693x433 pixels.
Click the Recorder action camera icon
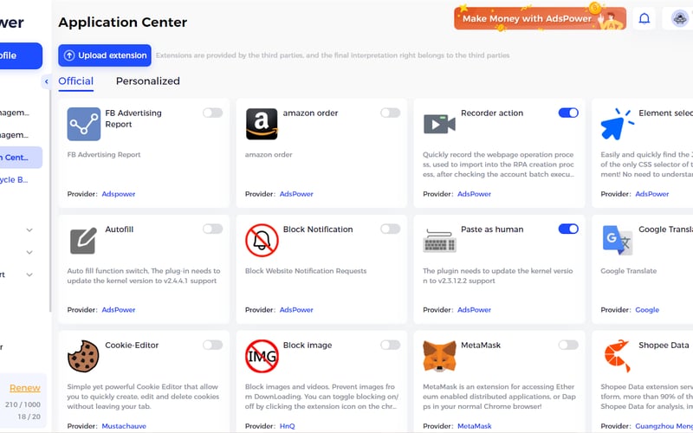pyautogui.click(x=439, y=124)
